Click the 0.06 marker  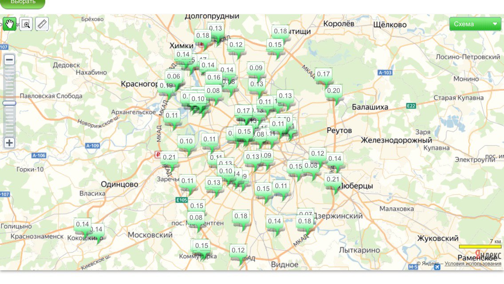pyautogui.click(x=173, y=77)
